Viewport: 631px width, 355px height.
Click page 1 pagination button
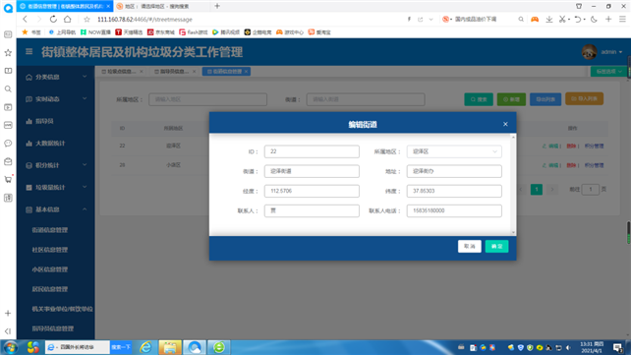point(536,189)
